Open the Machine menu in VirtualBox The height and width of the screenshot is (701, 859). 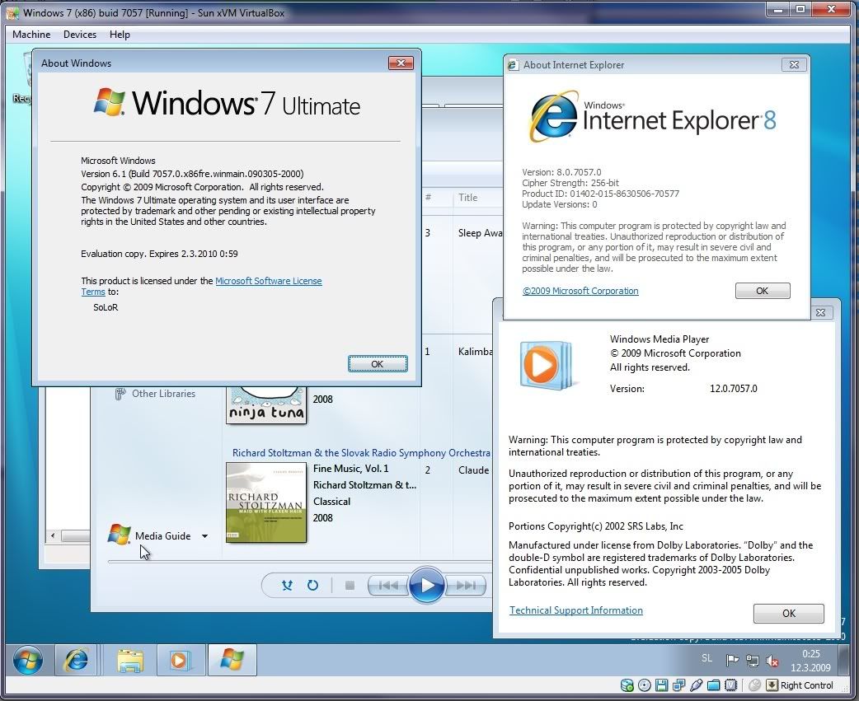pos(31,35)
